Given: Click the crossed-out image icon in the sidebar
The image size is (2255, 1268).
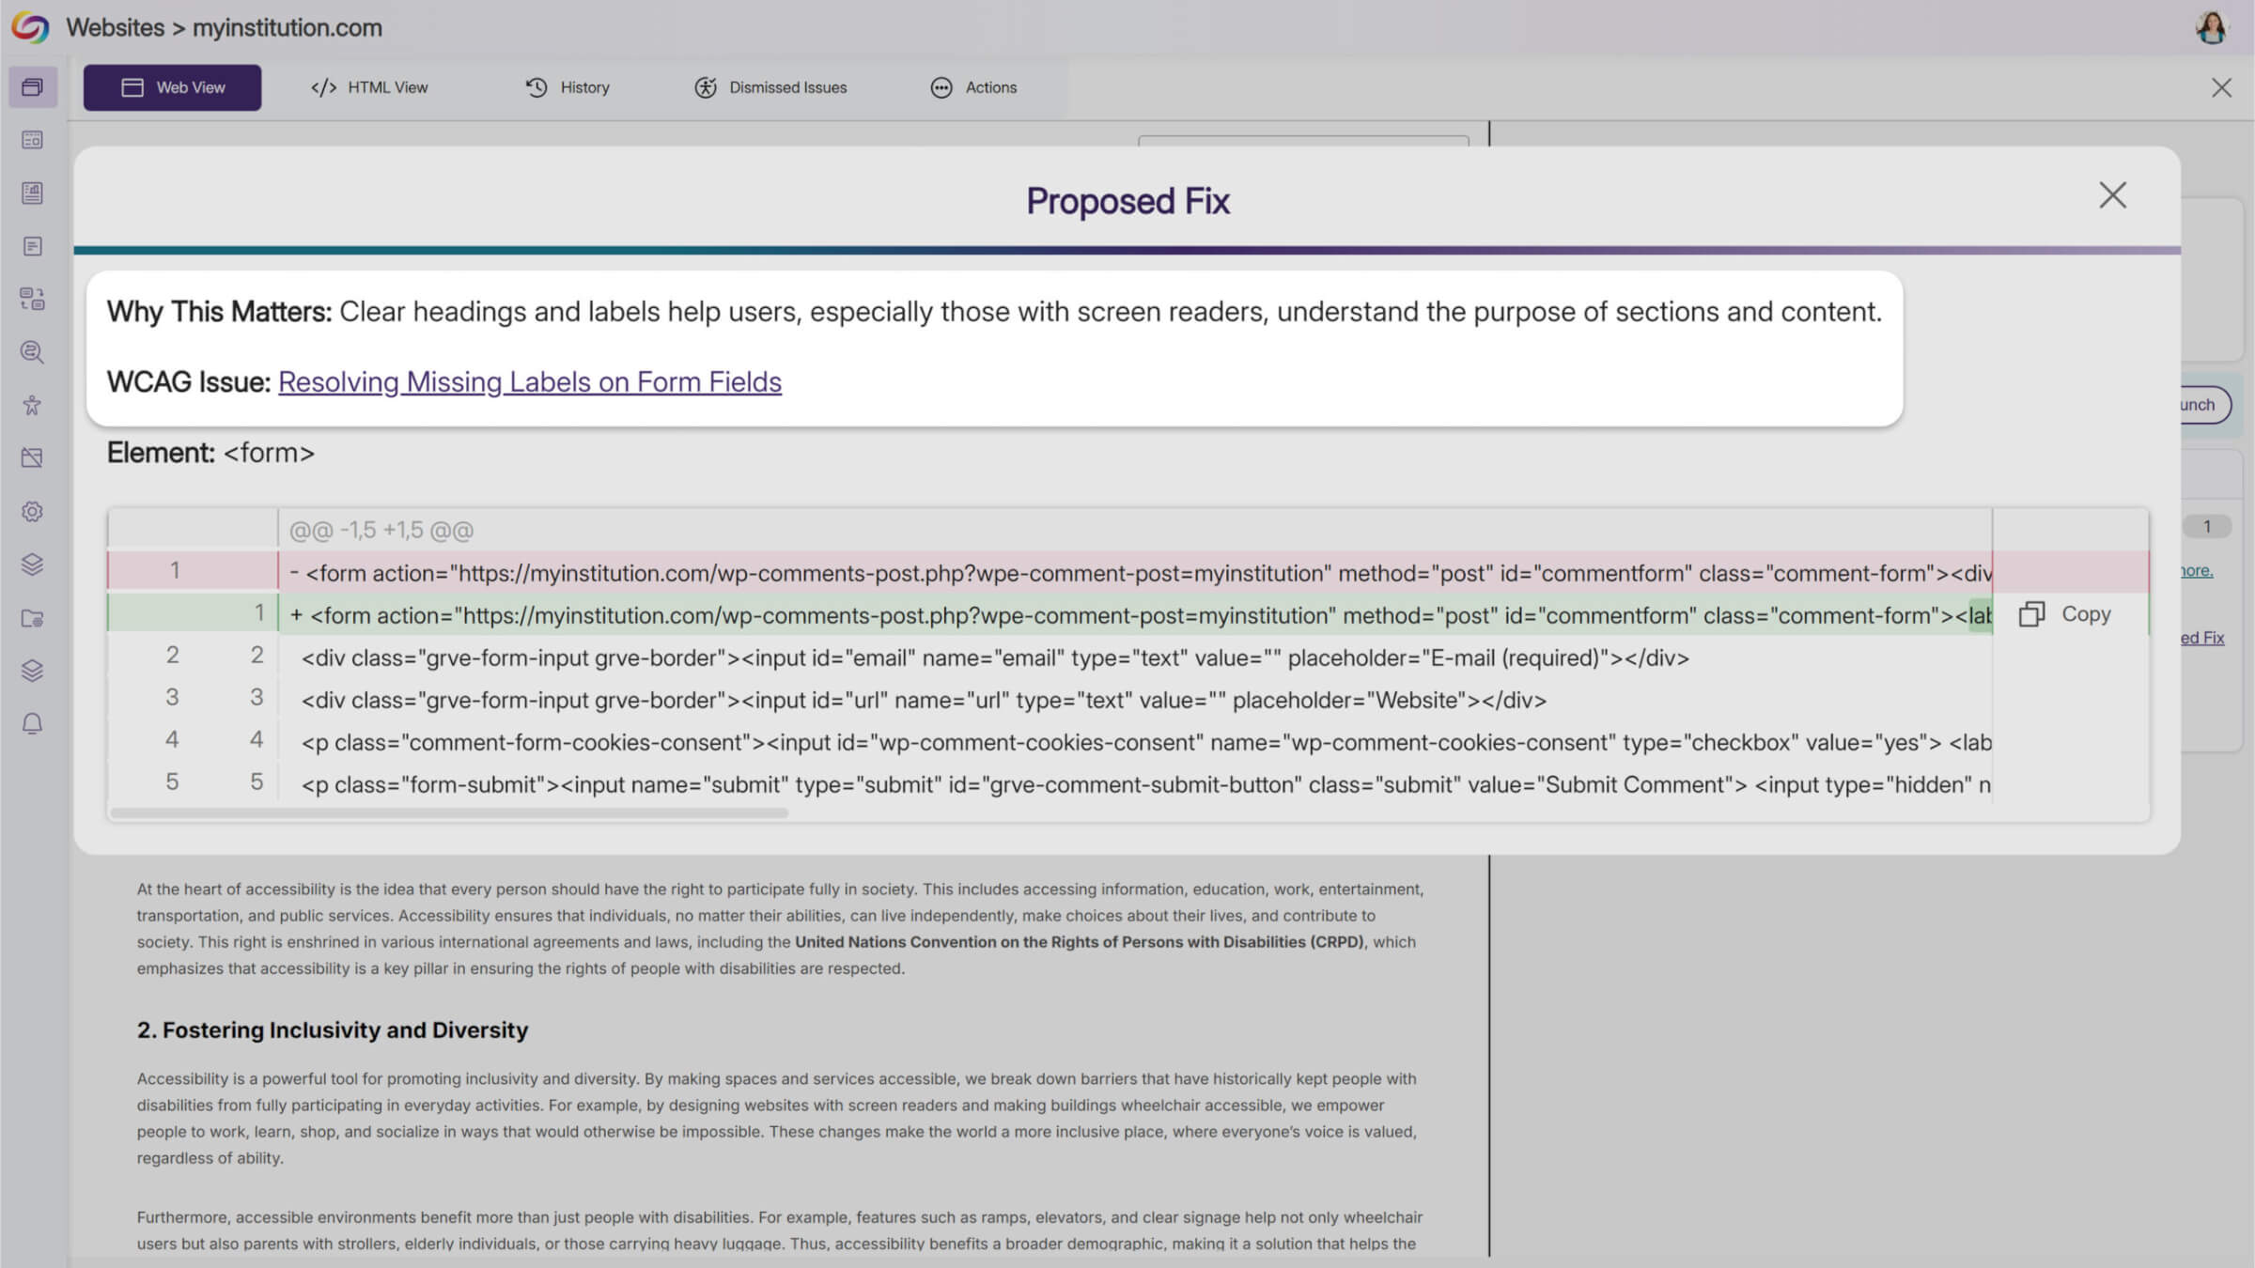Looking at the screenshot, I should click(32, 458).
